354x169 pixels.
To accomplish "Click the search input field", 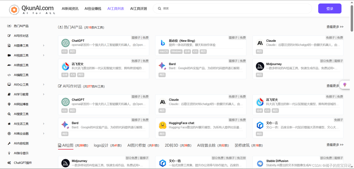I will (x=236, y=8).
